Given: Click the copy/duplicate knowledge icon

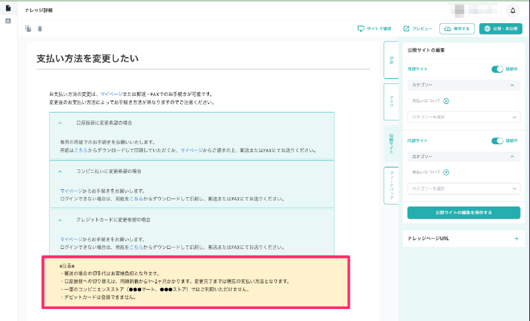Looking at the screenshot, I should point(28,28).
